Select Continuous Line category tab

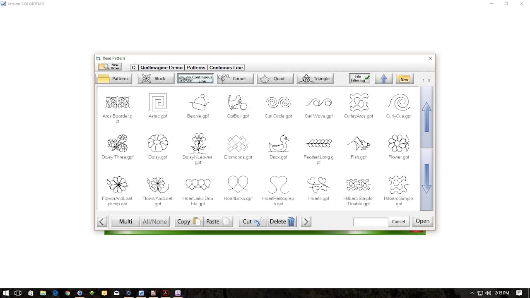click(x=195, y=79)
